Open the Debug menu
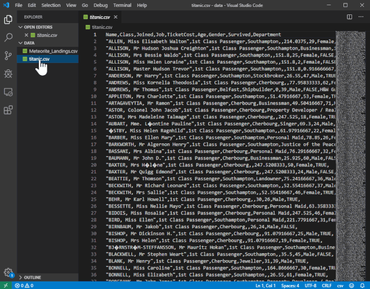The image size is (370, 289). pyautogui.click(x=101, y=5)
